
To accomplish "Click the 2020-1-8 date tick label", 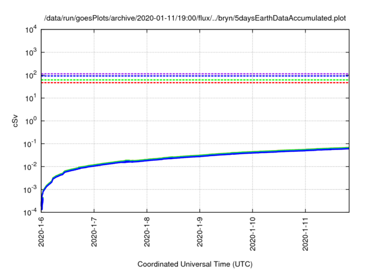I will 147,231.
